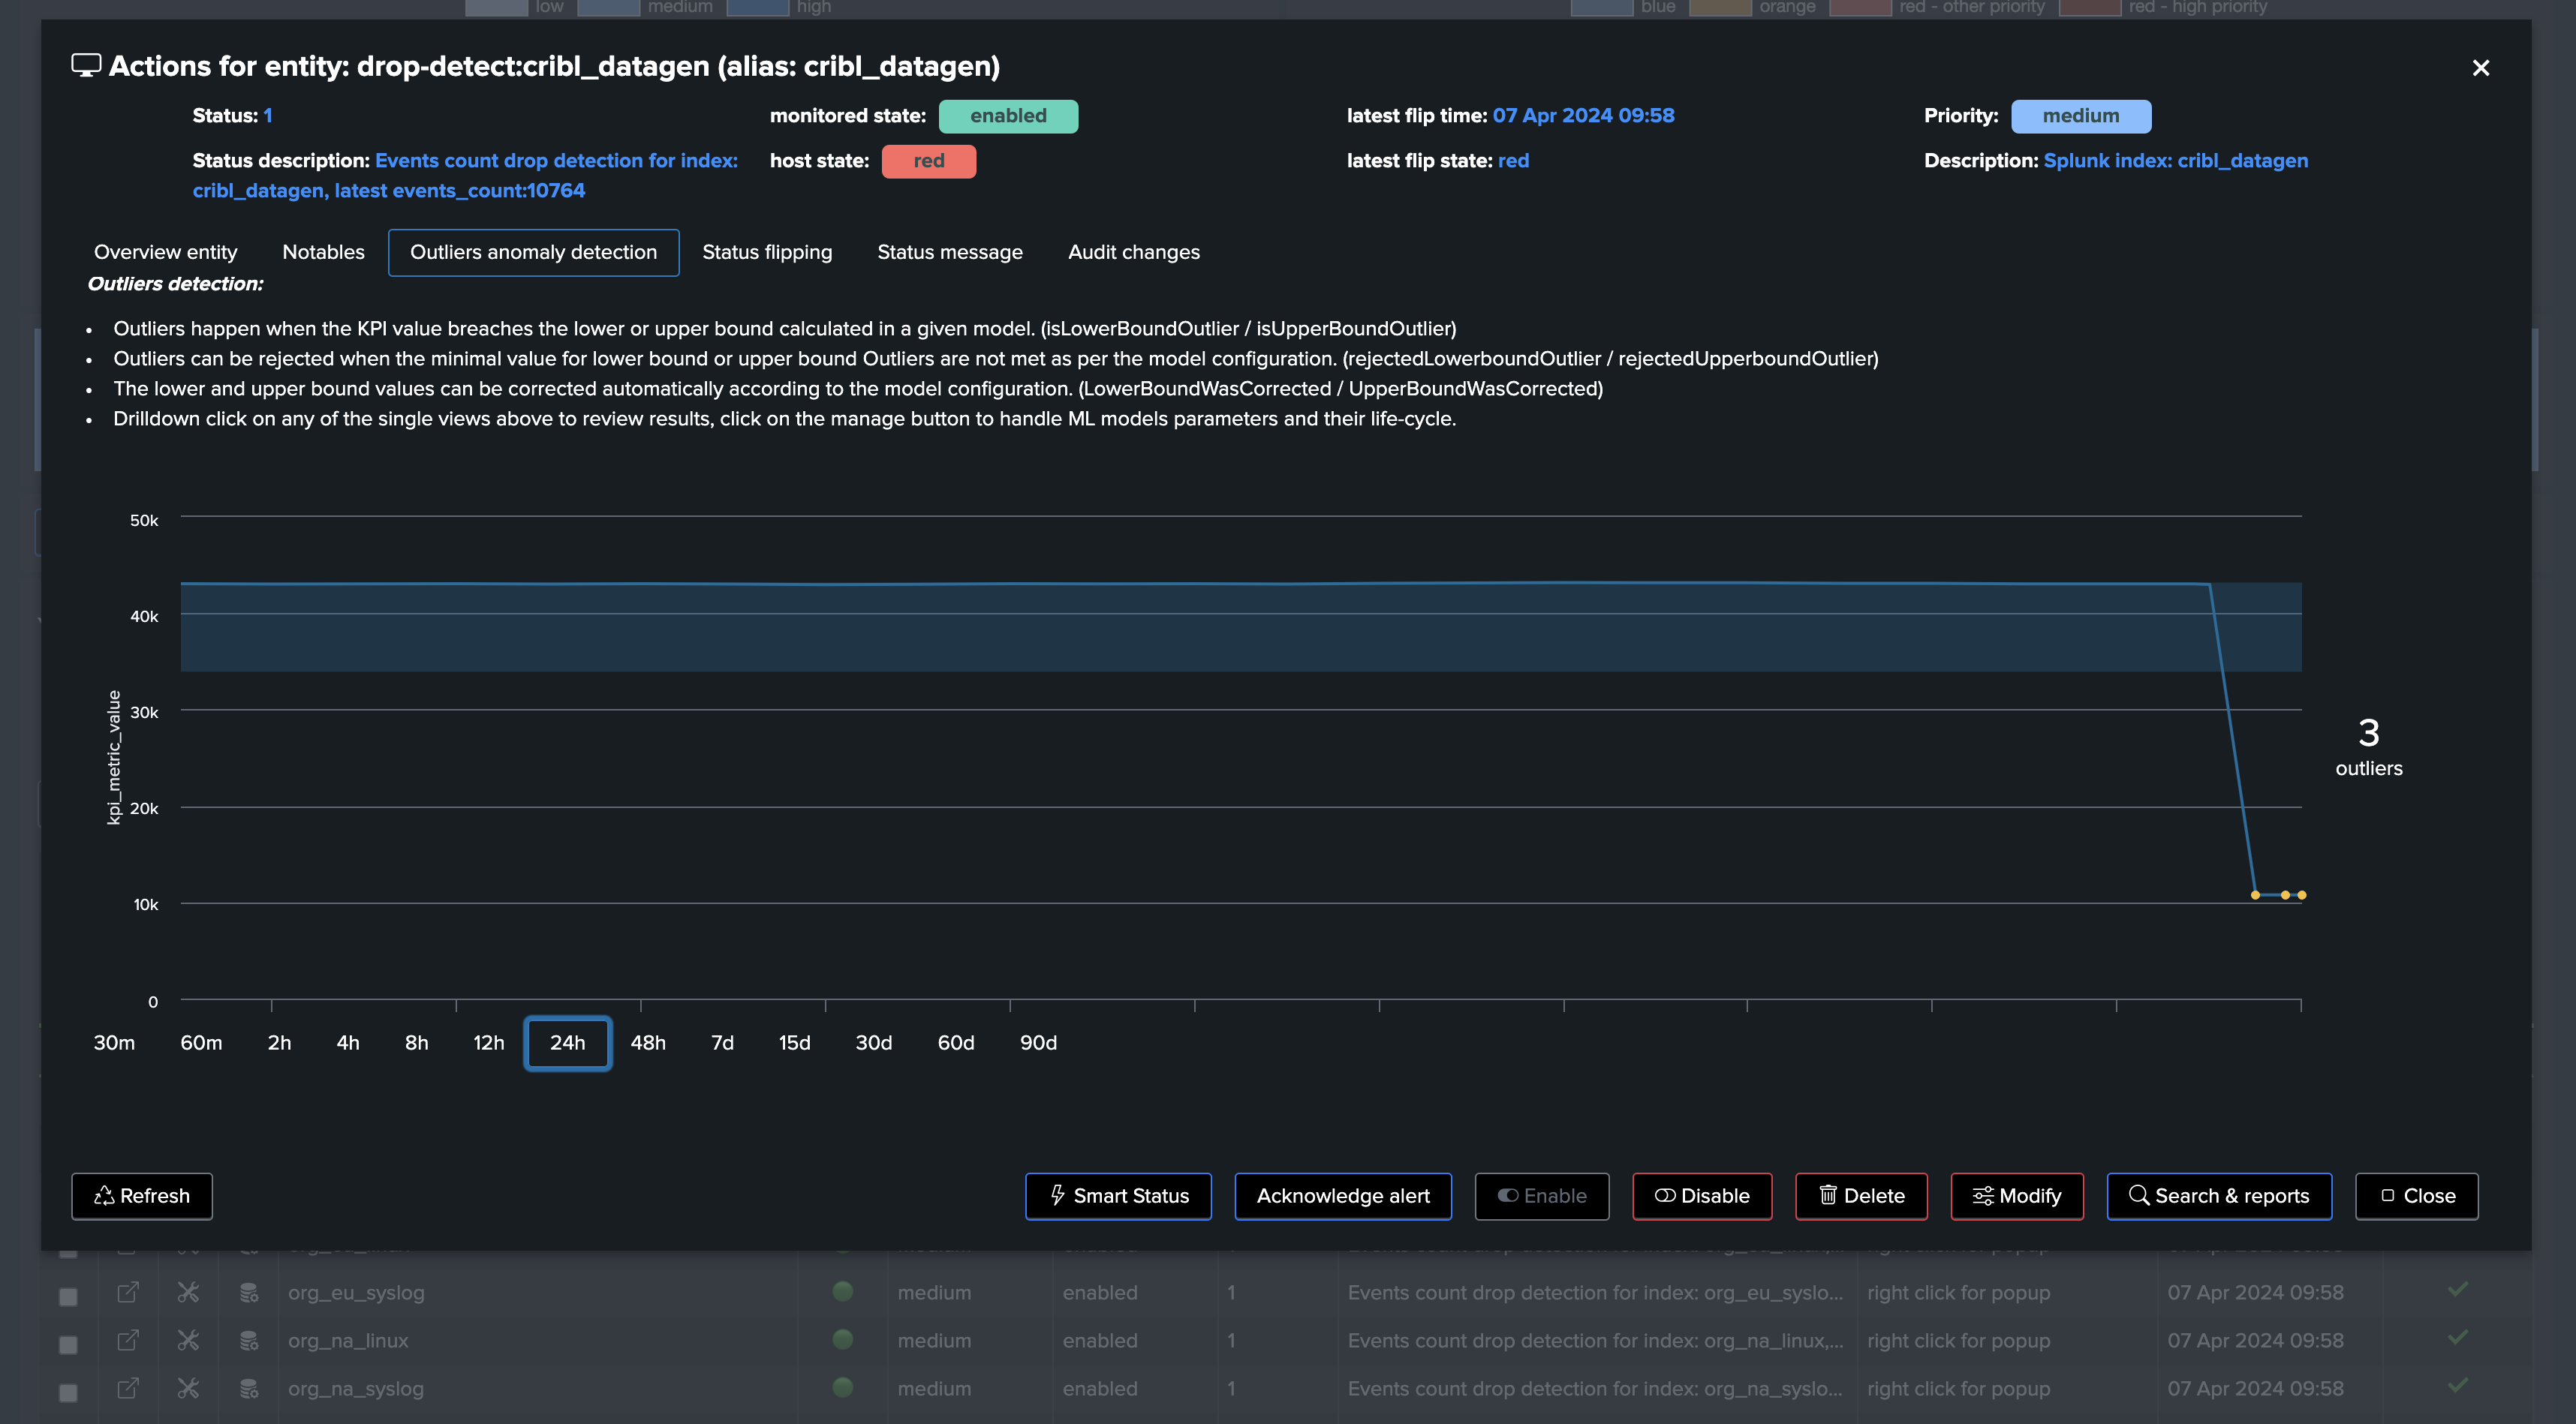Close the entity actions dialog with X

pyautogui.click(x=2480, y=68)
